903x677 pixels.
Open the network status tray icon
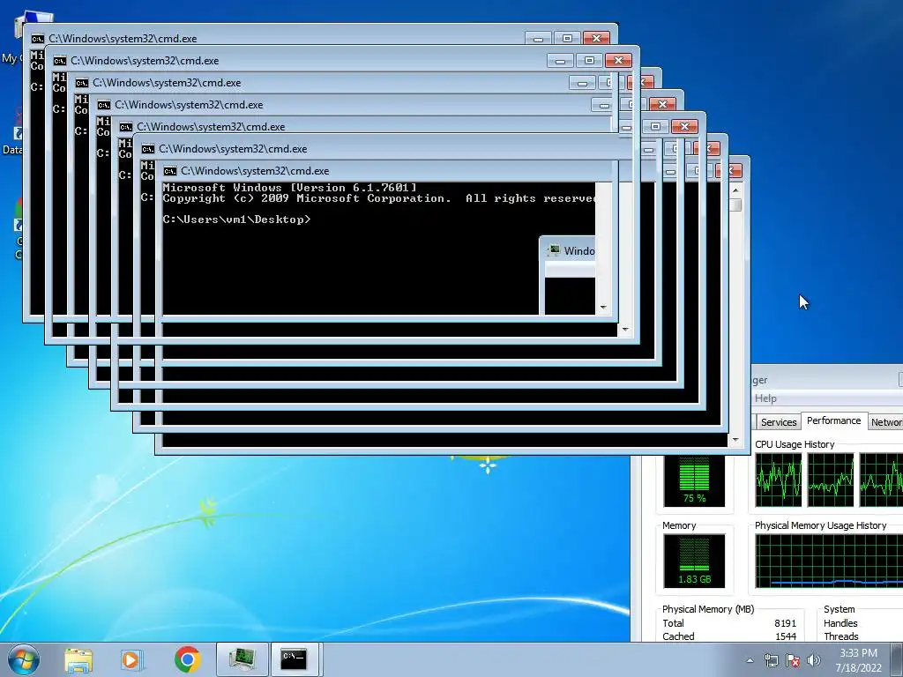pos(771,660)
